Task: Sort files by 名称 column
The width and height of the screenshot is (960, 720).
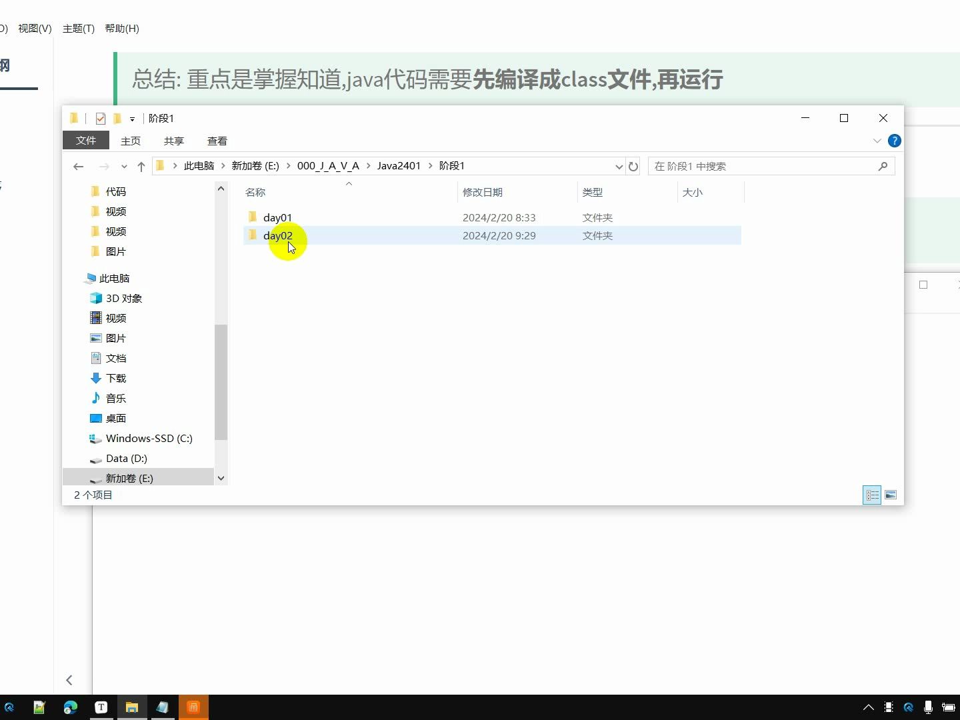Action: 255,192
